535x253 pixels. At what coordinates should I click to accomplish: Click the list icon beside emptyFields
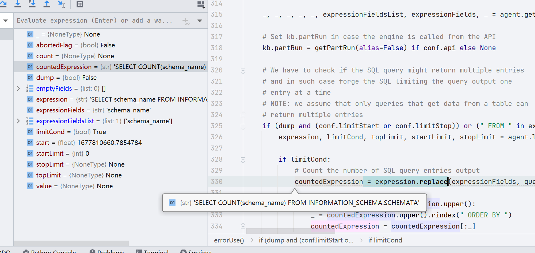(x=30, y=89)
